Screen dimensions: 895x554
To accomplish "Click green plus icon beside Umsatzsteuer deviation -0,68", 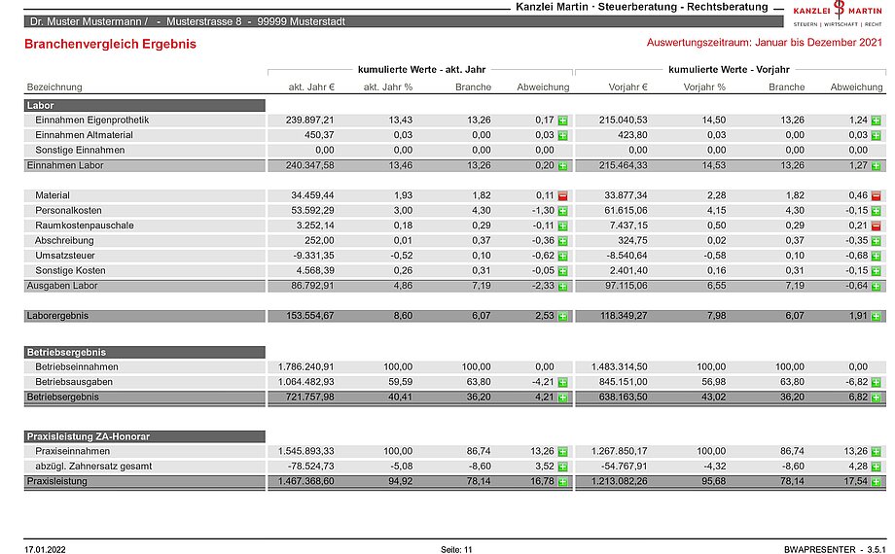I will pos(877,257).
